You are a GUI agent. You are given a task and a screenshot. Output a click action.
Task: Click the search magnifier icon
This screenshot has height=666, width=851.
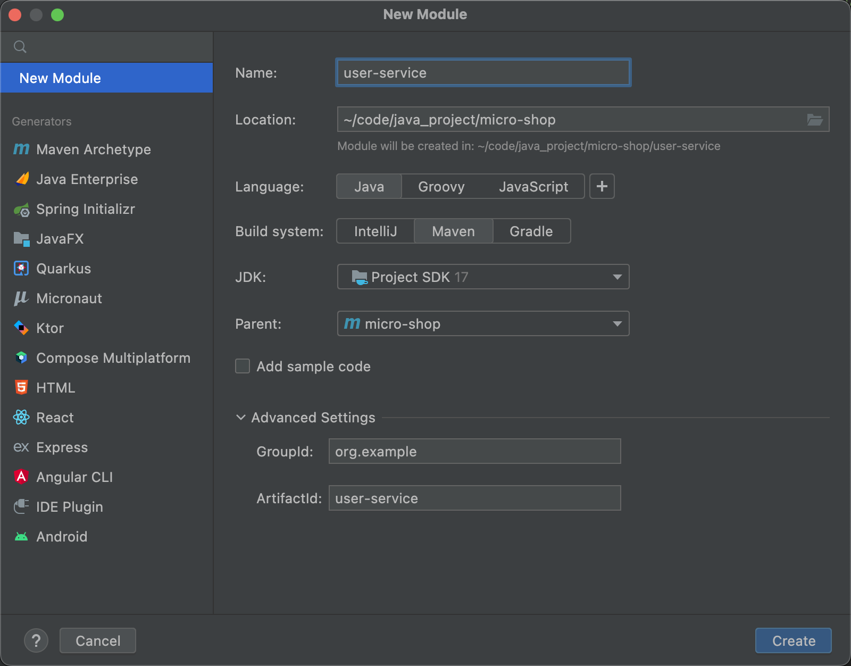point(20,47)
